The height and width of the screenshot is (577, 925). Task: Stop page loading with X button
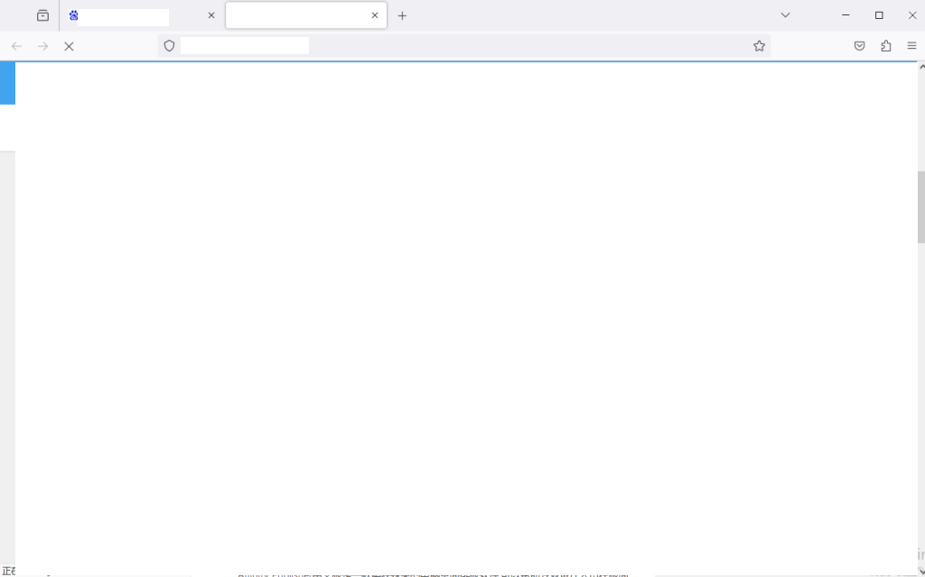(69, 46)
